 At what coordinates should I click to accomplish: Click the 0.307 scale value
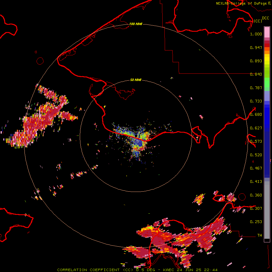click(x=256, y=209)
